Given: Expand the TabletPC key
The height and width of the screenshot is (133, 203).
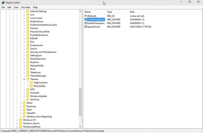Looking at the screenshot, I should (20, 113).
